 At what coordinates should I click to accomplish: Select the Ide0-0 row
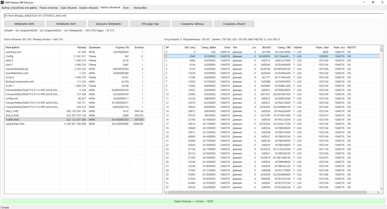(x=75, y=60)
